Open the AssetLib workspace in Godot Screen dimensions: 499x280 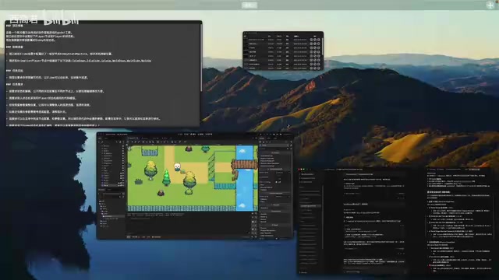210,135
